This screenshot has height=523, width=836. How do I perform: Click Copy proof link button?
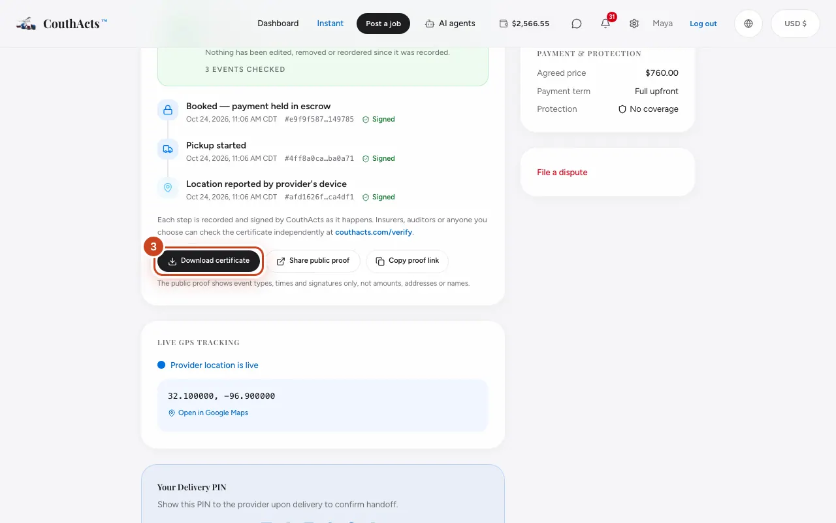pyautogui.click(x=407, y=261)
